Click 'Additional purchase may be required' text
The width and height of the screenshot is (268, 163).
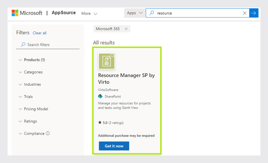coord(126,136)
